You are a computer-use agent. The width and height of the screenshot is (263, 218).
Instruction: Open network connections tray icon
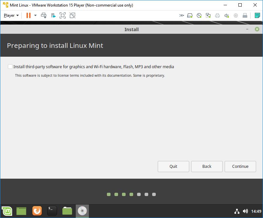(x=237, y=211)
